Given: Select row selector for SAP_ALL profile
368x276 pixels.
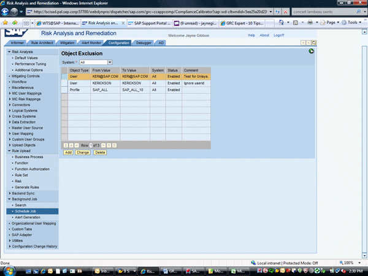Looking at the screenshot, I should [64, 90].
